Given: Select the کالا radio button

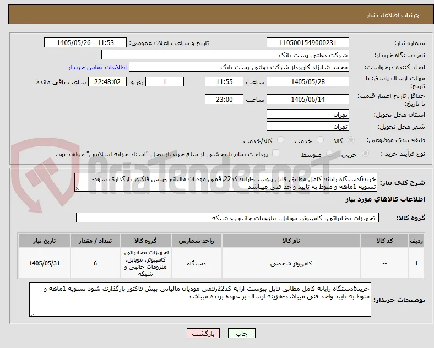Looking at the screenshot, I should 351,140.
